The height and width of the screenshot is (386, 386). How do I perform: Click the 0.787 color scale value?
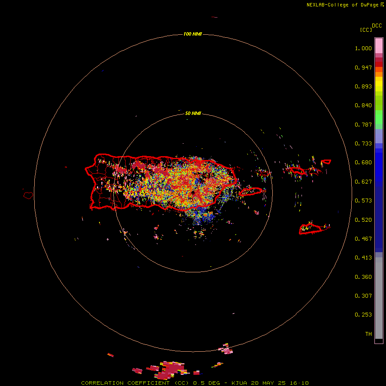[363, 124]
